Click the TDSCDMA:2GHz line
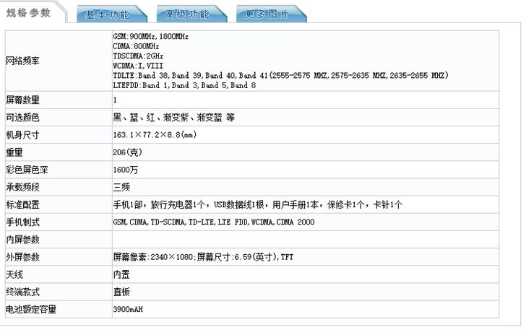Image resolution: width=526 pixels, height=335 pixels. (x=138, y=56)
